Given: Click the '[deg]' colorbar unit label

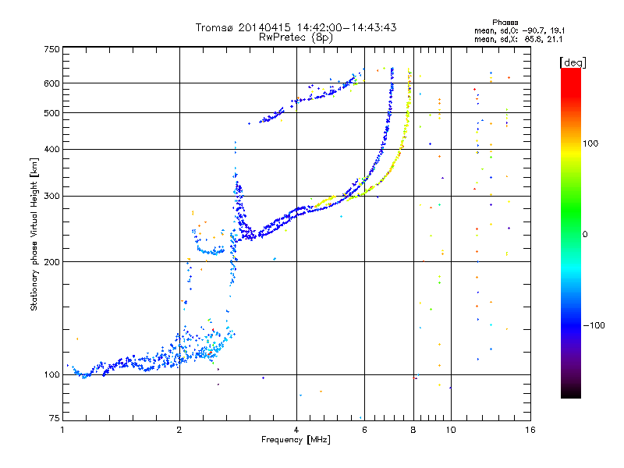Looking at the screenshot, I should pyautogui.click(x=573, y=63).
